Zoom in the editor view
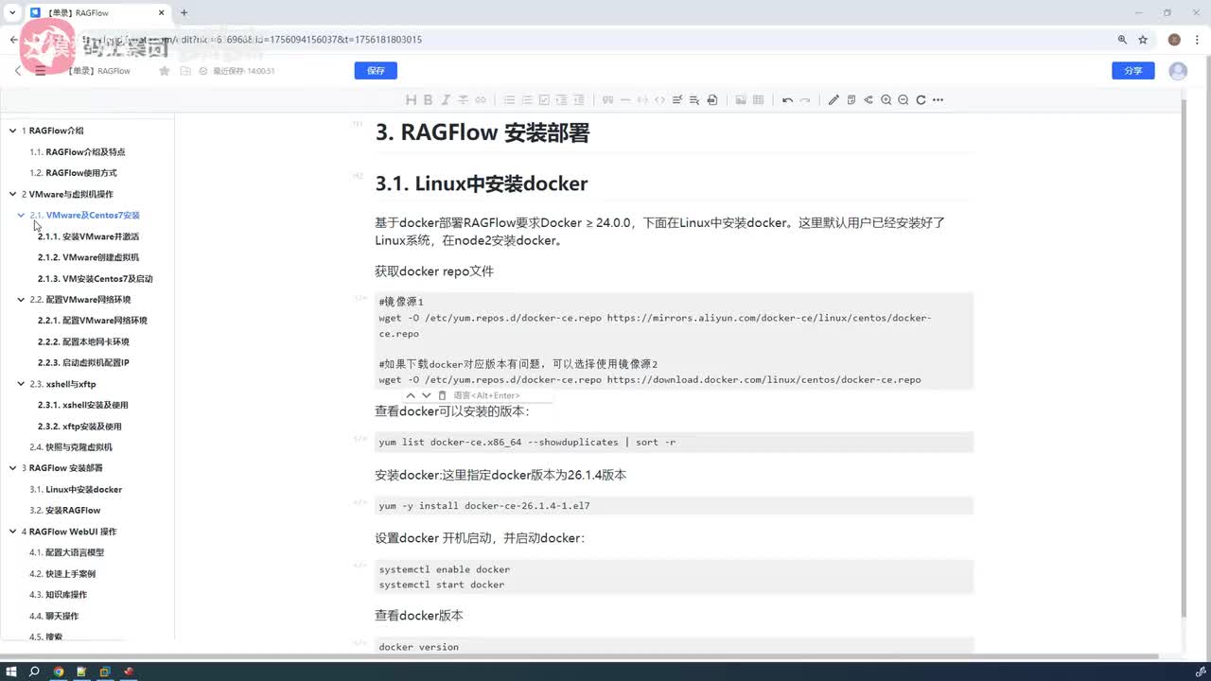This screenshot has width=1211, height=681. (886, 99)
